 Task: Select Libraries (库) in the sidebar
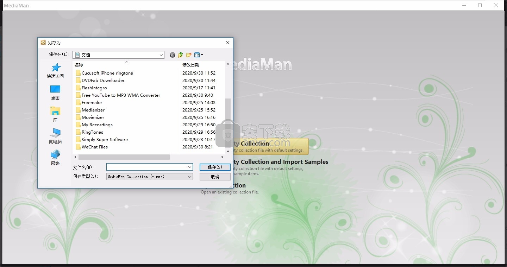coord(55,114)
